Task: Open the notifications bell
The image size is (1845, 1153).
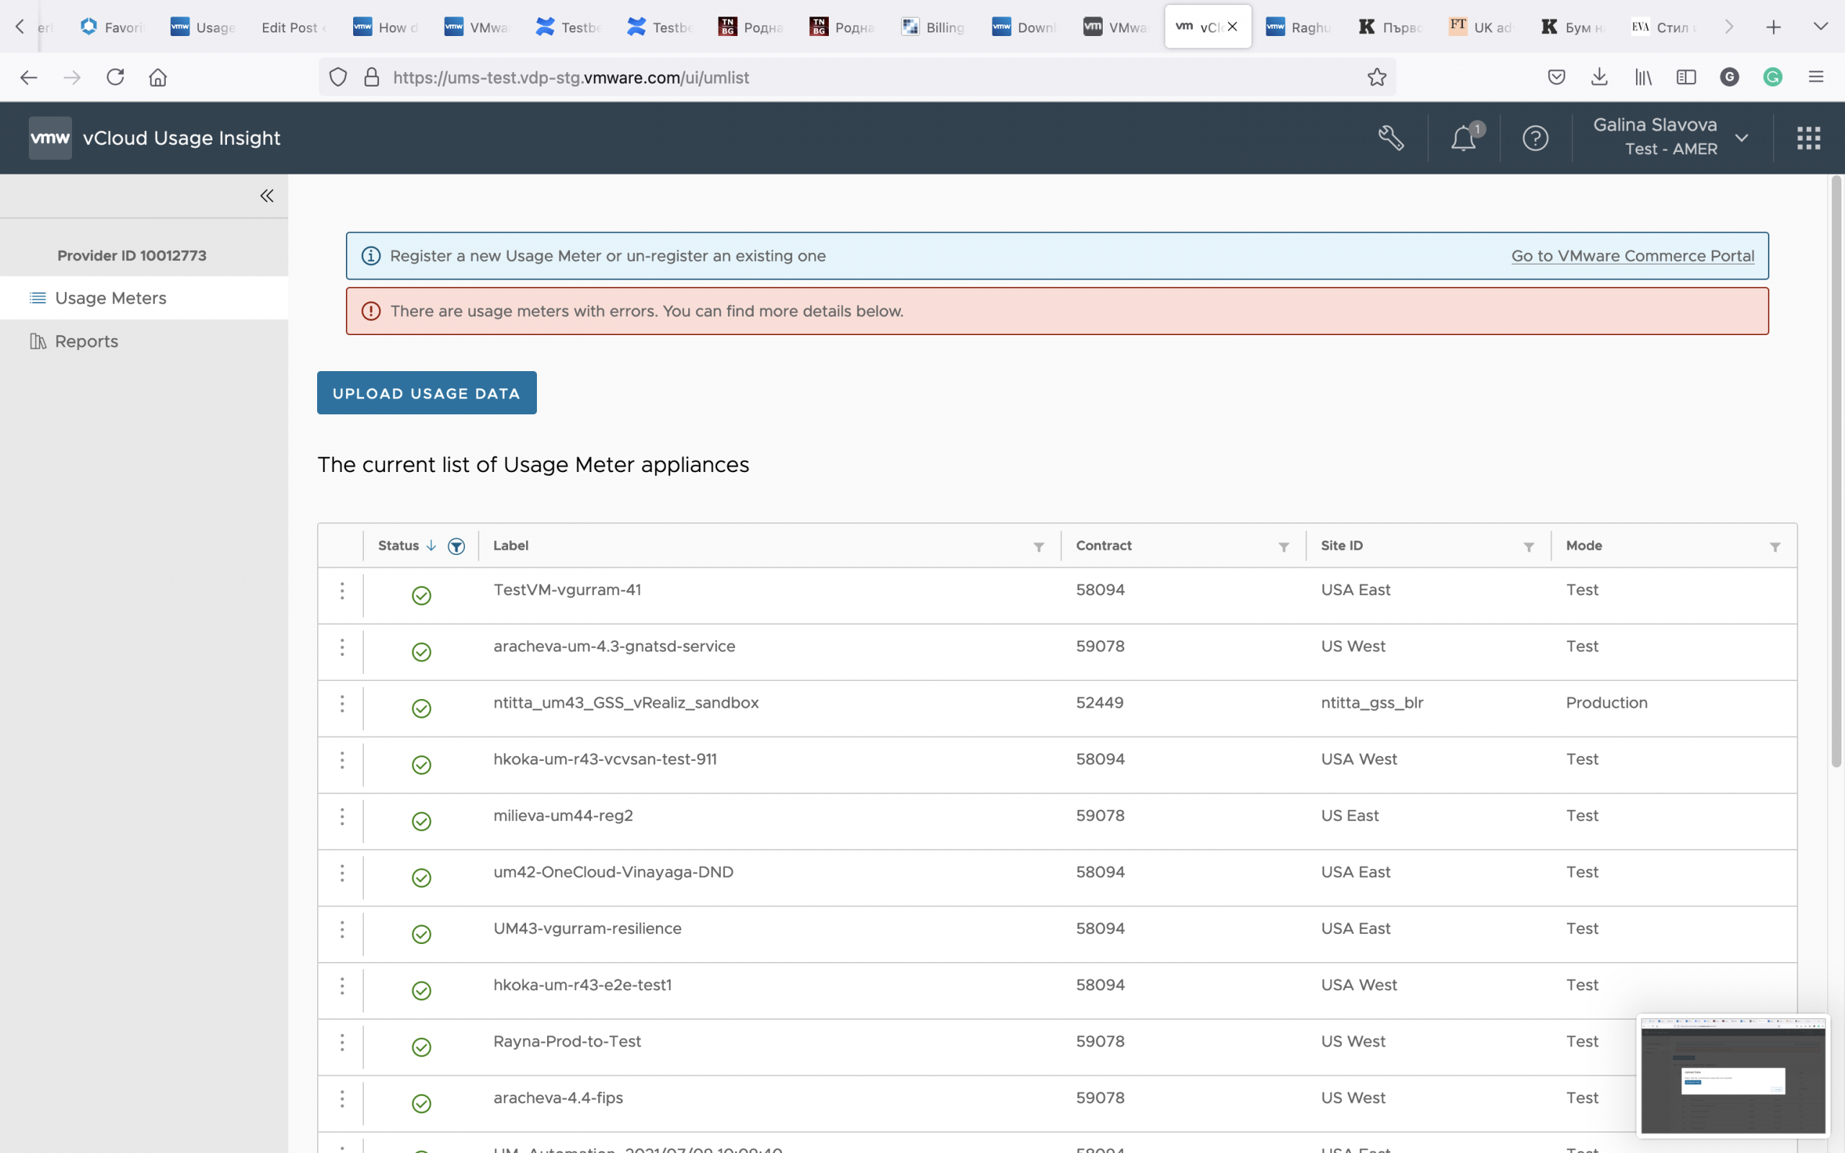Action: 1463,138
